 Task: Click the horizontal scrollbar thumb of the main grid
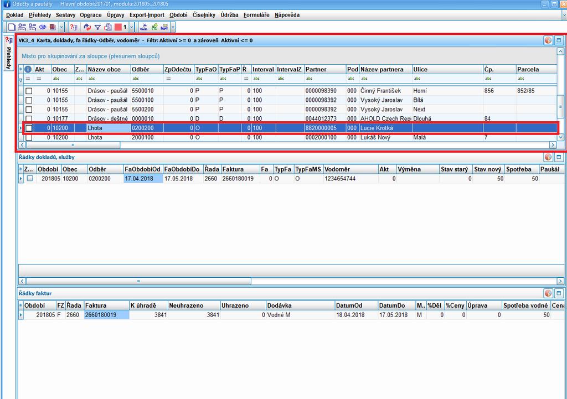click(73, 145)
